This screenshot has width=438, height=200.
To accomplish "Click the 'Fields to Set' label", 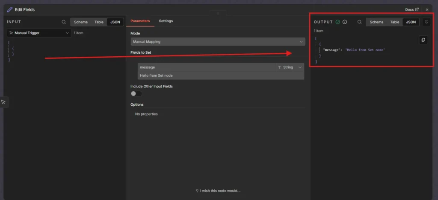I will 141,52.
